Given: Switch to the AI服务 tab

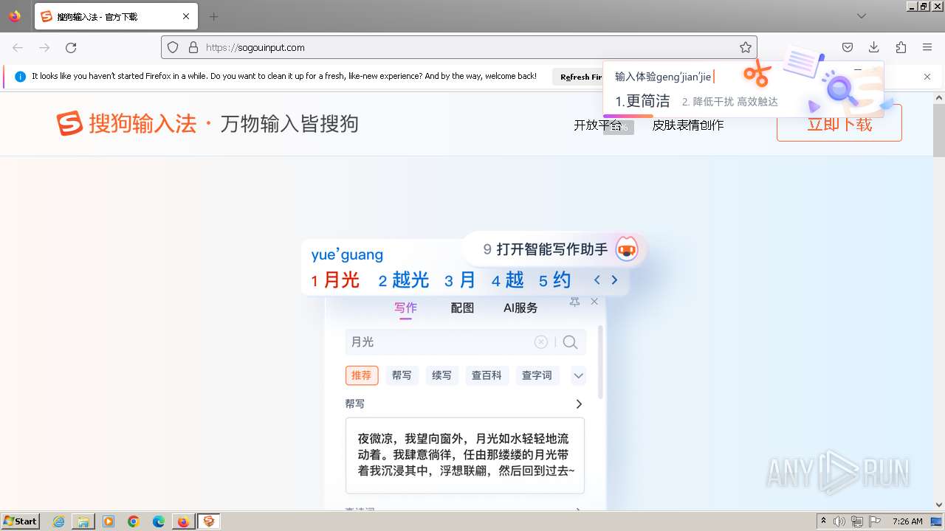Looking at the screenshot, I should 520,308.
